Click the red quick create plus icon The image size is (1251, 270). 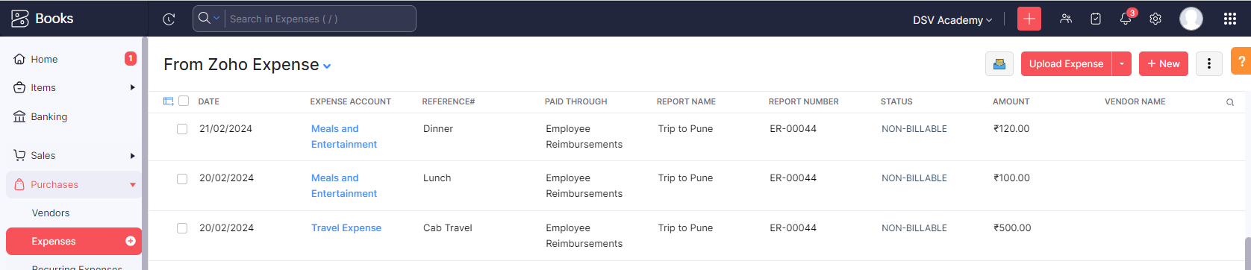pyautogui.click(x=1029, y=19)
